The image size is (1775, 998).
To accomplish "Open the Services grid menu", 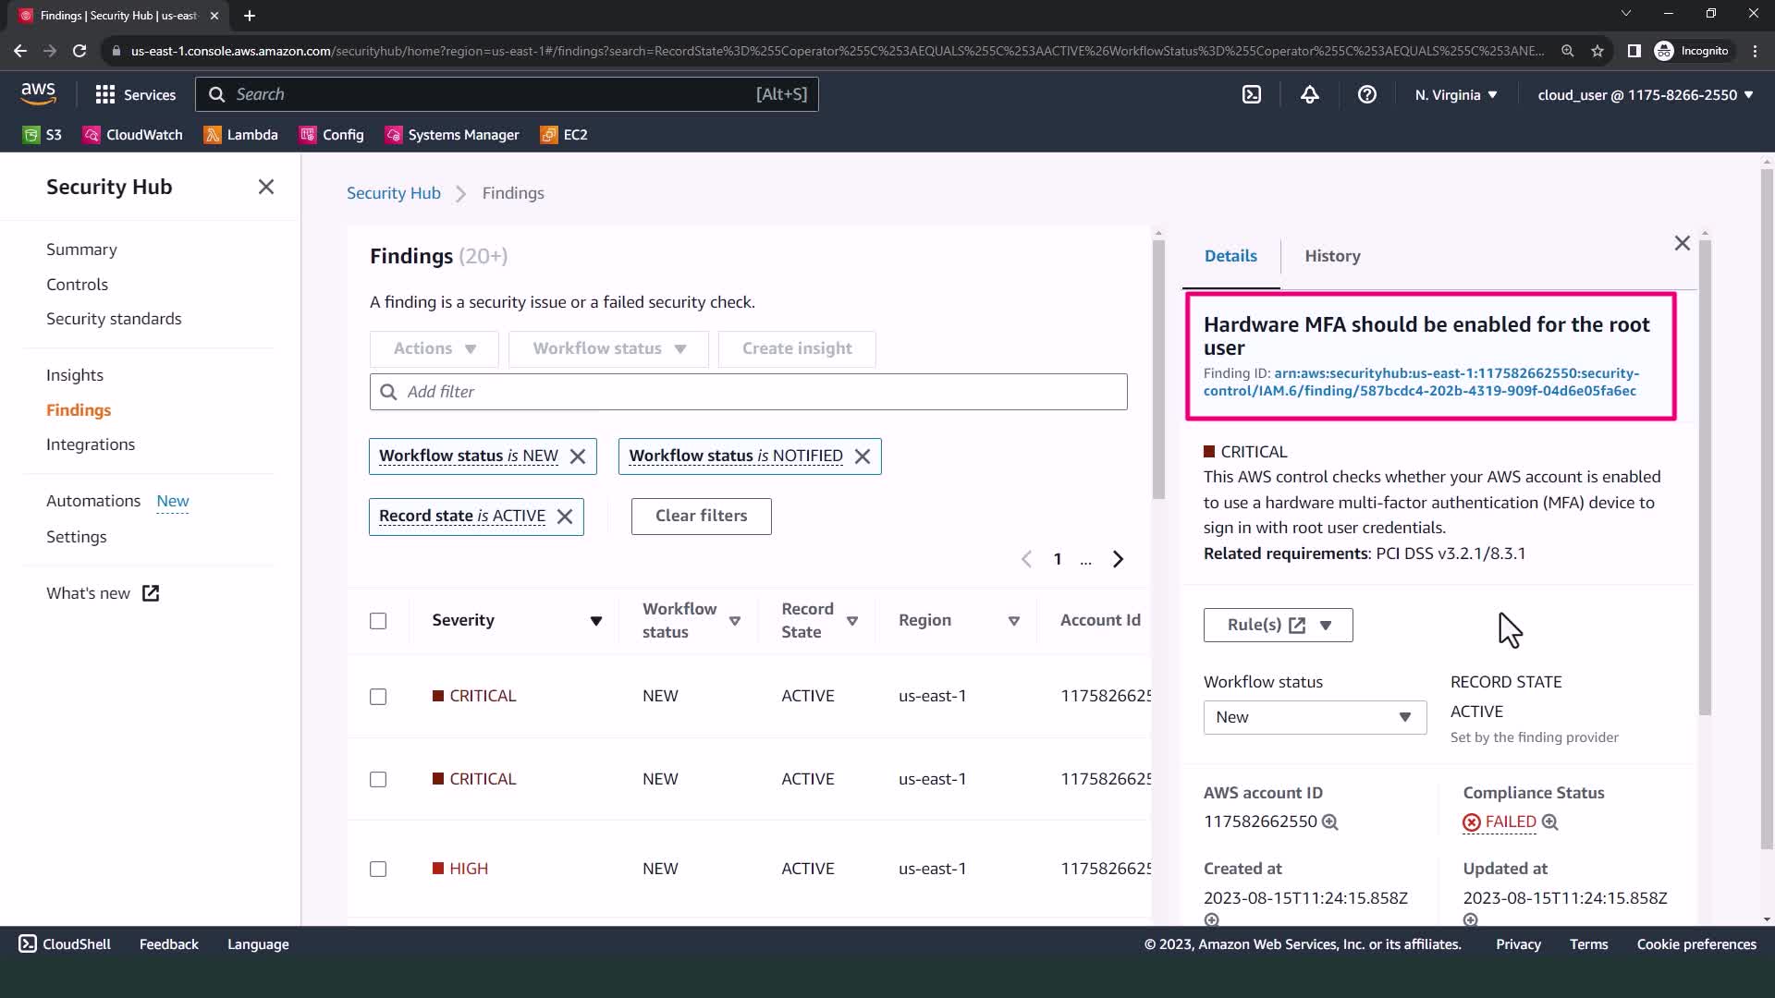I will pos(135,94).
